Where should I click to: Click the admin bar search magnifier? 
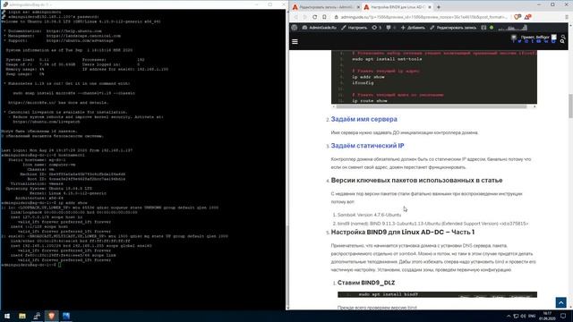coord(563,37)
